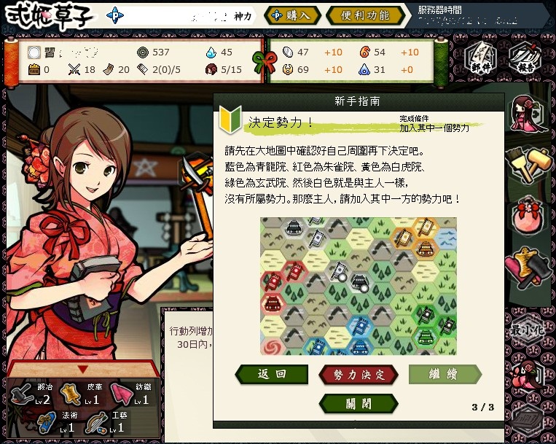The width and height of the screenshot is (556, 444).
Task: Open the 便利功能 menu
Action: click(x=365, y=15)
